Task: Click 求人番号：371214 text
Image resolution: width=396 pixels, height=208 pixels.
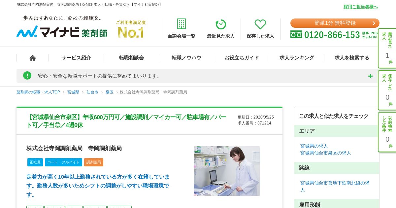Action: 254,123
